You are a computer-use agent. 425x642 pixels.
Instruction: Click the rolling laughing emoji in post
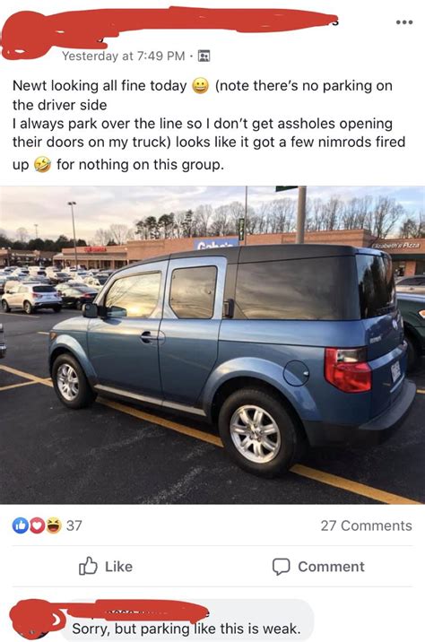click(x=42, y=164)
